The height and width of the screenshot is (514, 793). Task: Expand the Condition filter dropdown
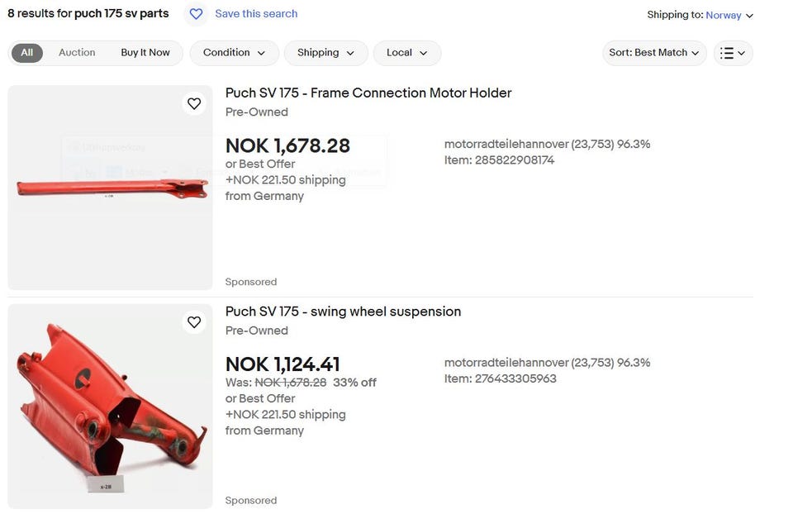(235, 53)
